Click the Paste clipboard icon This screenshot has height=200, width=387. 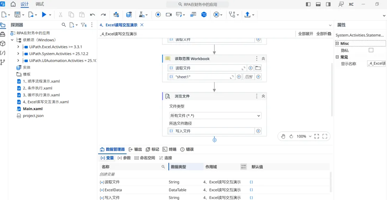point(82,15)
